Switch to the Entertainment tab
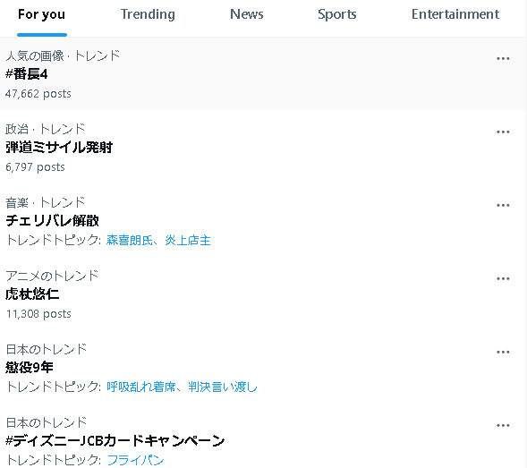 pos(455,15)
